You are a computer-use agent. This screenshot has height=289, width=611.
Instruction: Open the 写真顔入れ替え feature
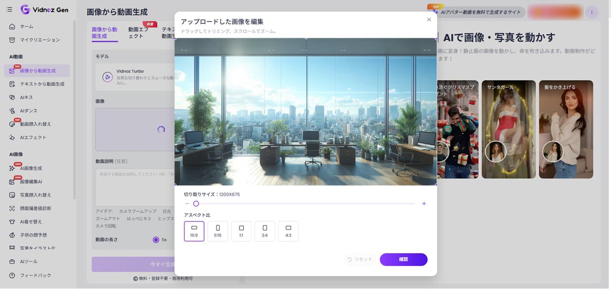click(35, 194)
